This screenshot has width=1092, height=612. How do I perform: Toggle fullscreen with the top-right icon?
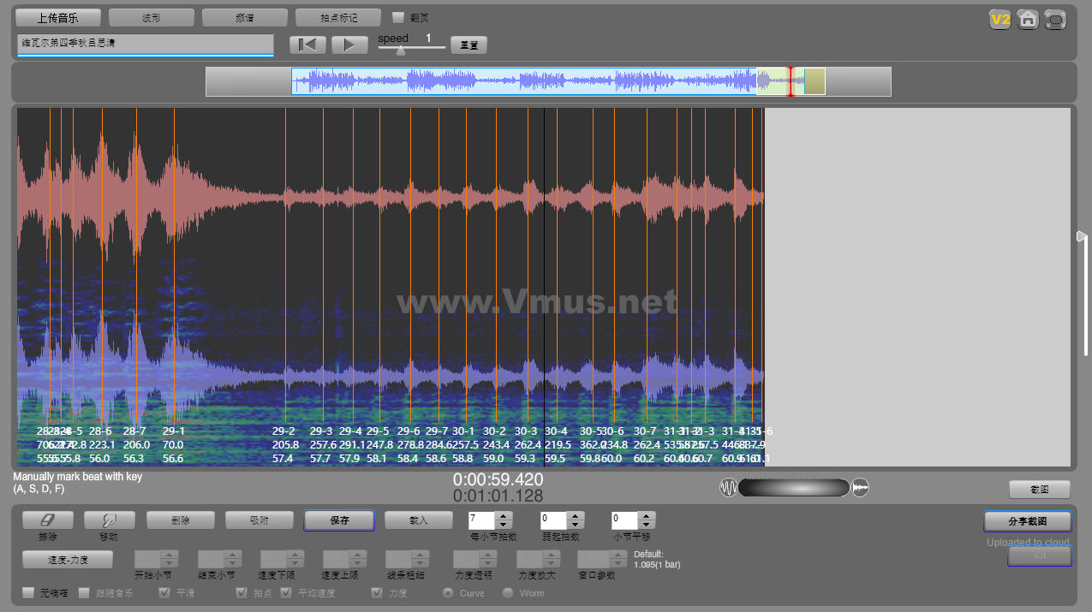pyautogui.click(x=1056, y=19)
